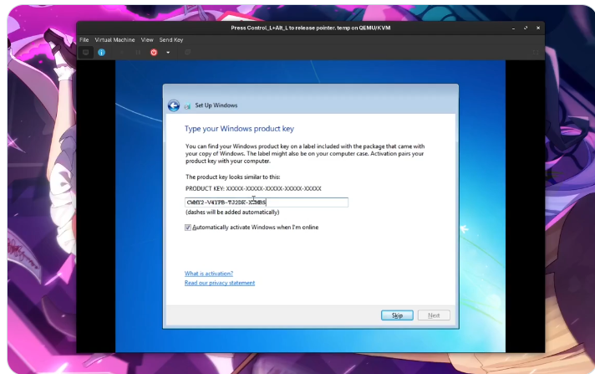Screen dimensions: 595x374
Task: Open the View menu
Action: click(x=147, y=39)
